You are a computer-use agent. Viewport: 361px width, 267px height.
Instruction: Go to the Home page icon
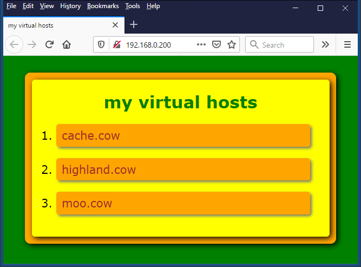(67, 45)
